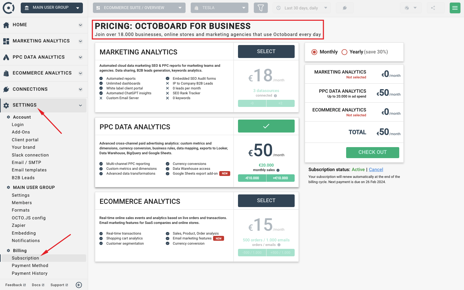Click info icon next to 'orders / emails'

click(279, 245)
